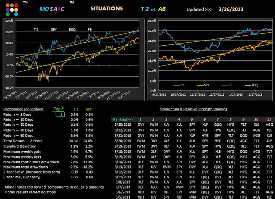This screenshot has height=199, width=275.
Task: Open the Performance for Positions heading
Action: pyautogui.click(x=23, y=109)
